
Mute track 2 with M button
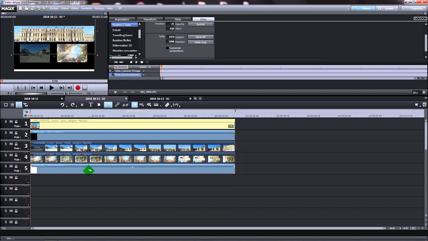pos(11,133)
